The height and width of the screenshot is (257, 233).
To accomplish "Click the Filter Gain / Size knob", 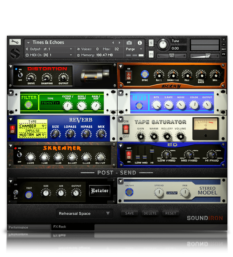I will coord(96,106).
